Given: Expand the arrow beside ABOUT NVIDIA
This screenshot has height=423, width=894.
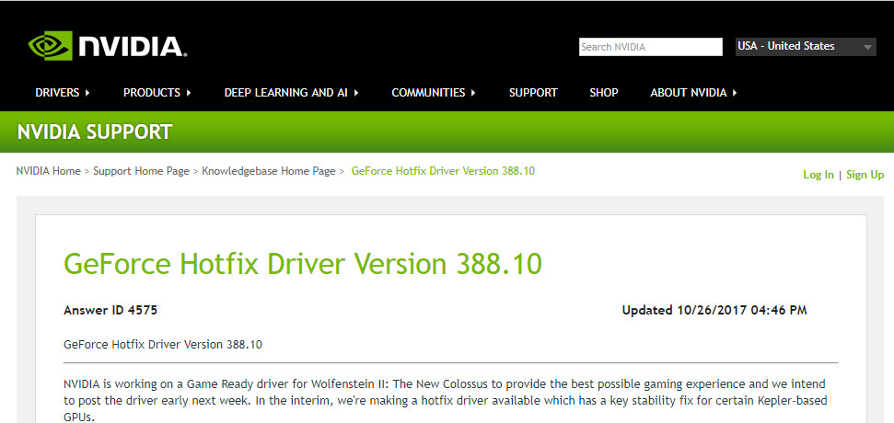Looking at the screenshot, I should [x=735, y=93].
